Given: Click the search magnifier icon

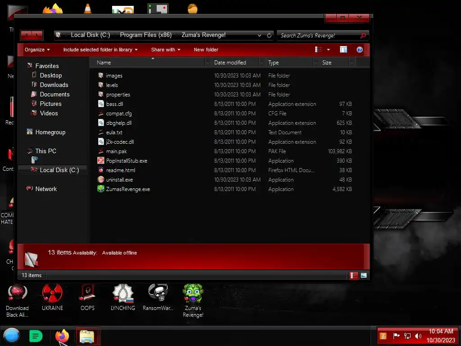Looking at the screenshot, I should (363, 35).
